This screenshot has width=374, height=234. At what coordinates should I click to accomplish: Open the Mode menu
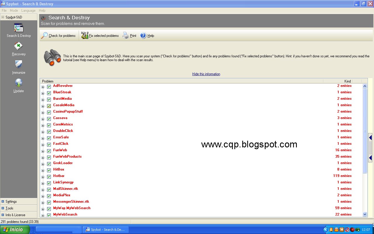(14, 11)
